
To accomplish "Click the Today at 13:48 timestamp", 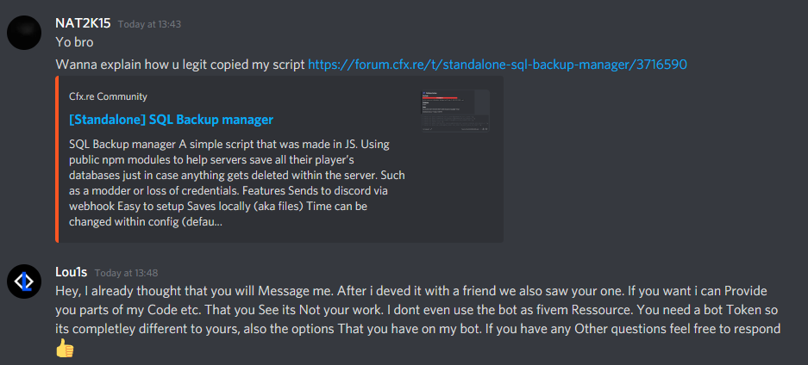I will pos(126,273).
